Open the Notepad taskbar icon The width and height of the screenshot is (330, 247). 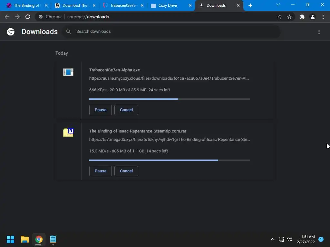pyautogui.click(x=53, y=239)
